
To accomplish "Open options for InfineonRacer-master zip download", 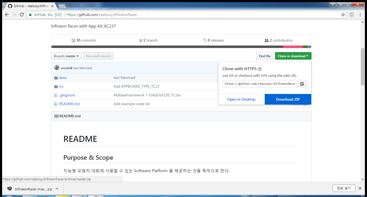I will 57,189.
